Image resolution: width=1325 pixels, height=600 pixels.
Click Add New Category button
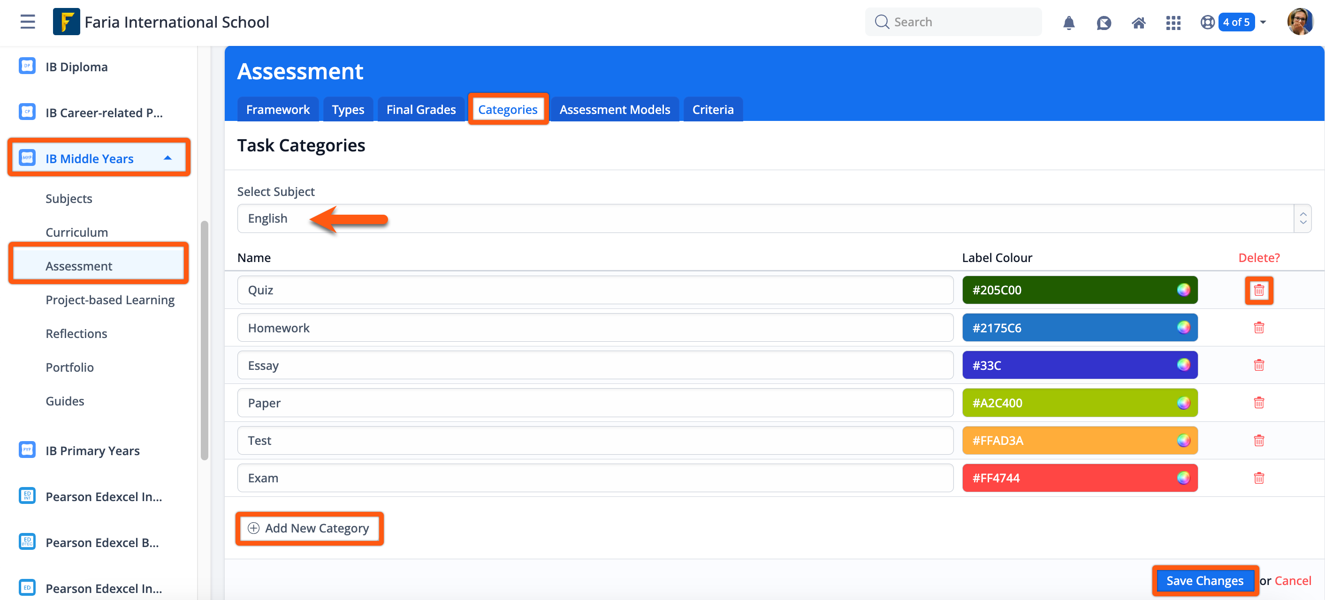pyautogui.click(x=309, y=528)
